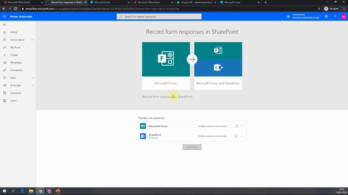This screenshot has height=195, width=348.
Task: Expand the AI Builder chevron
Action: [x=32, y=85]
